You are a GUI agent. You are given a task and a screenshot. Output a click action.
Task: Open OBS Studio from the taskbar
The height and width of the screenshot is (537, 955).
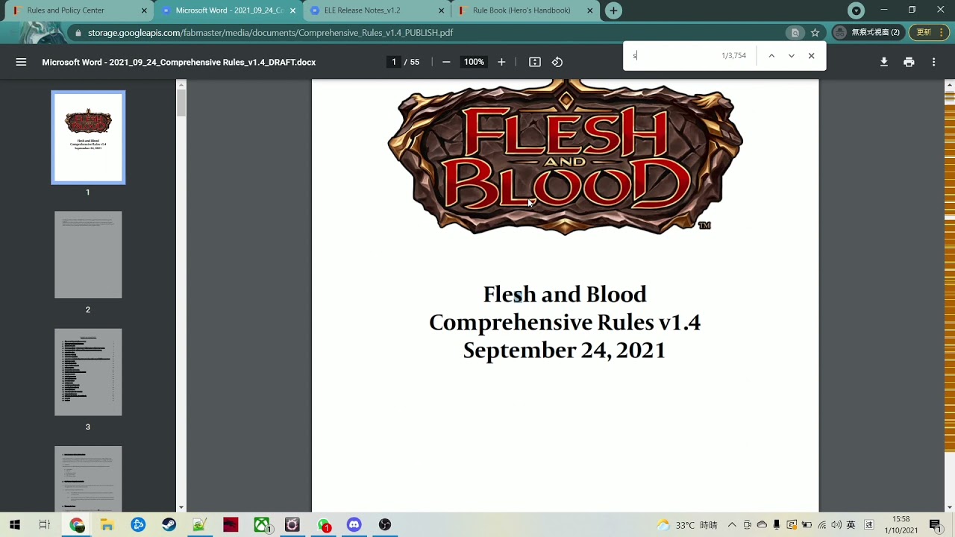pos(384,525)
